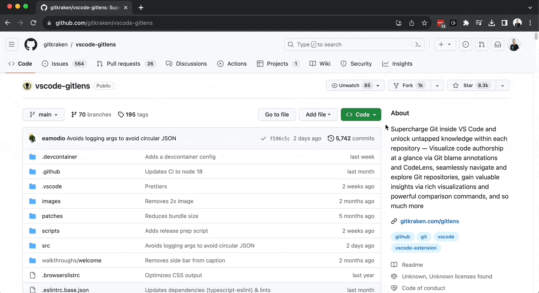Open the patches folder
The image size is (539, 293).
(x=52, y=216)
